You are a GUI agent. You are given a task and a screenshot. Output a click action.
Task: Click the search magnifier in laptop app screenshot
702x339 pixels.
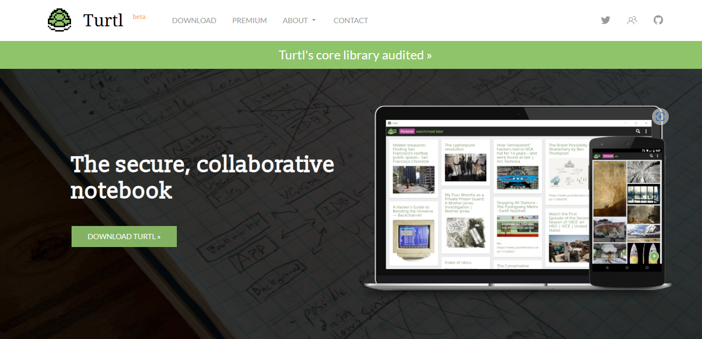(638, 131)
